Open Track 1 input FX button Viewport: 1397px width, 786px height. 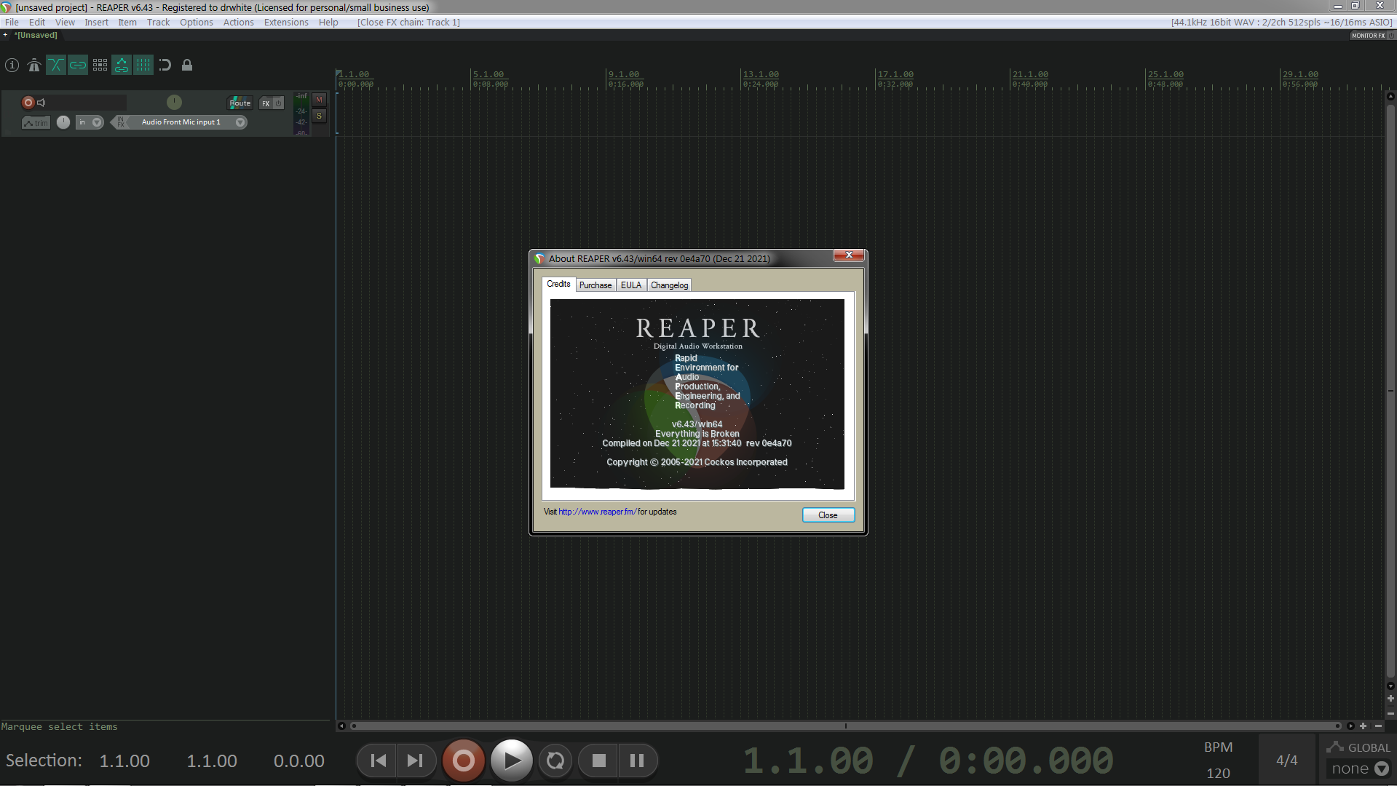[121, 122]
